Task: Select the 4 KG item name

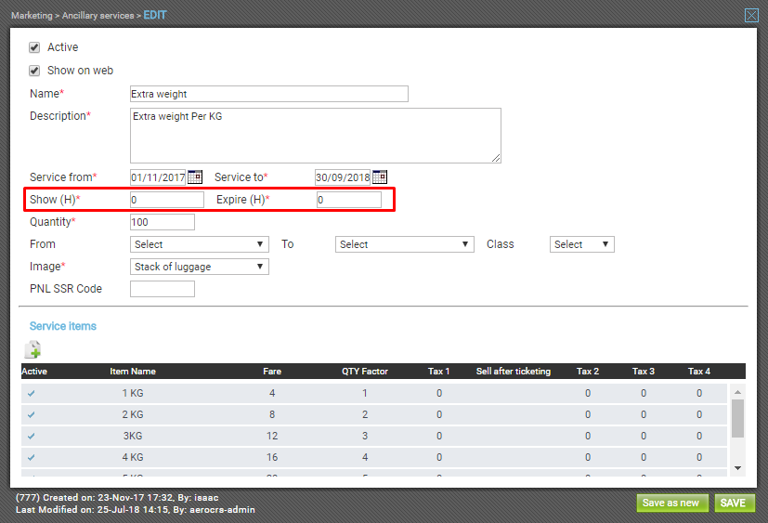Action: [133, 457]
